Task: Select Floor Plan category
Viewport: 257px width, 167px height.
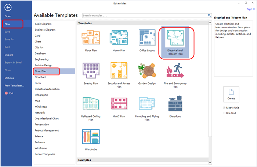Action: 54,71
